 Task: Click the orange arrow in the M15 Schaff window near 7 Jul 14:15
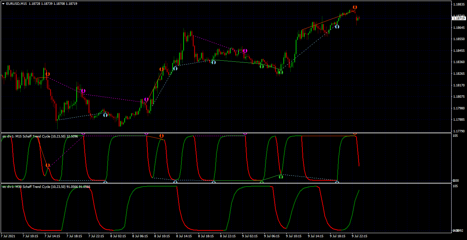(48, 166)
